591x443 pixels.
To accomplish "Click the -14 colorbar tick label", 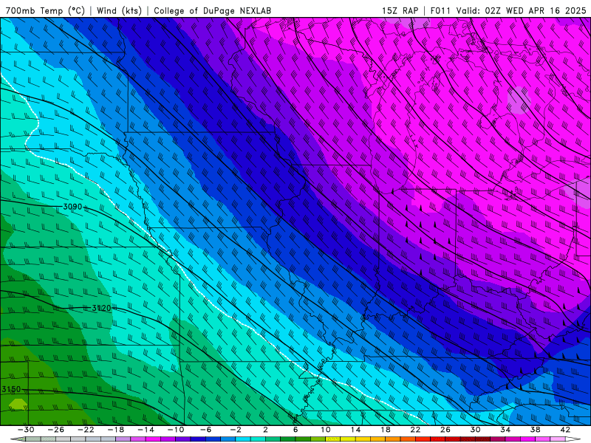I will [146, 430].
